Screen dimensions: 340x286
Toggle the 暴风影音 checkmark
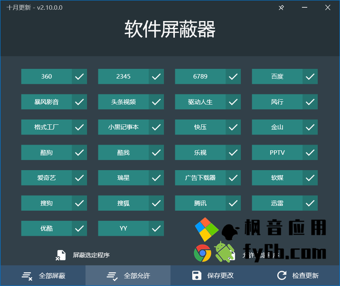[x=79, y=102]
